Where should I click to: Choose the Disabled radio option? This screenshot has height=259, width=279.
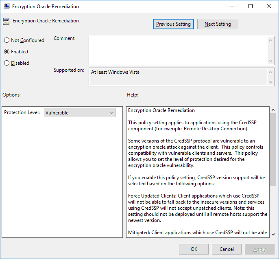tap(7, 63)
